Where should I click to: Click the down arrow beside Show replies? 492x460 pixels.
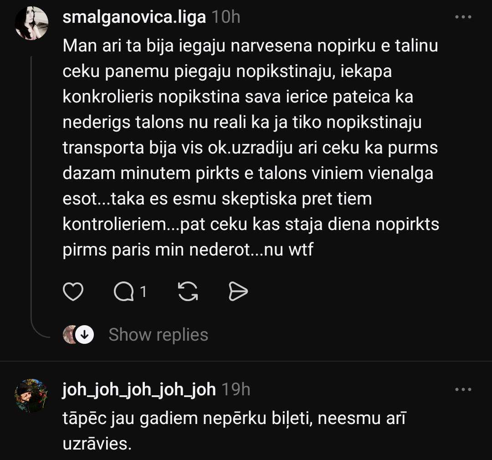[84, 335]
